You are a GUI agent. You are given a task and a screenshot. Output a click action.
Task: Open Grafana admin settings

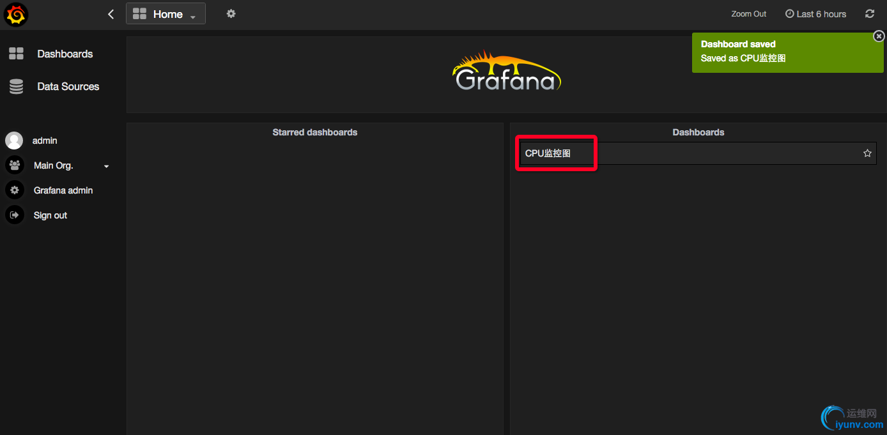[x=63, y=190]
